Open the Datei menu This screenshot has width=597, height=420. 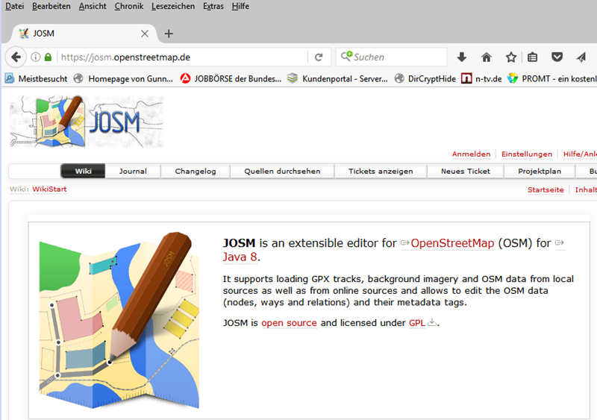coord(14,6)
